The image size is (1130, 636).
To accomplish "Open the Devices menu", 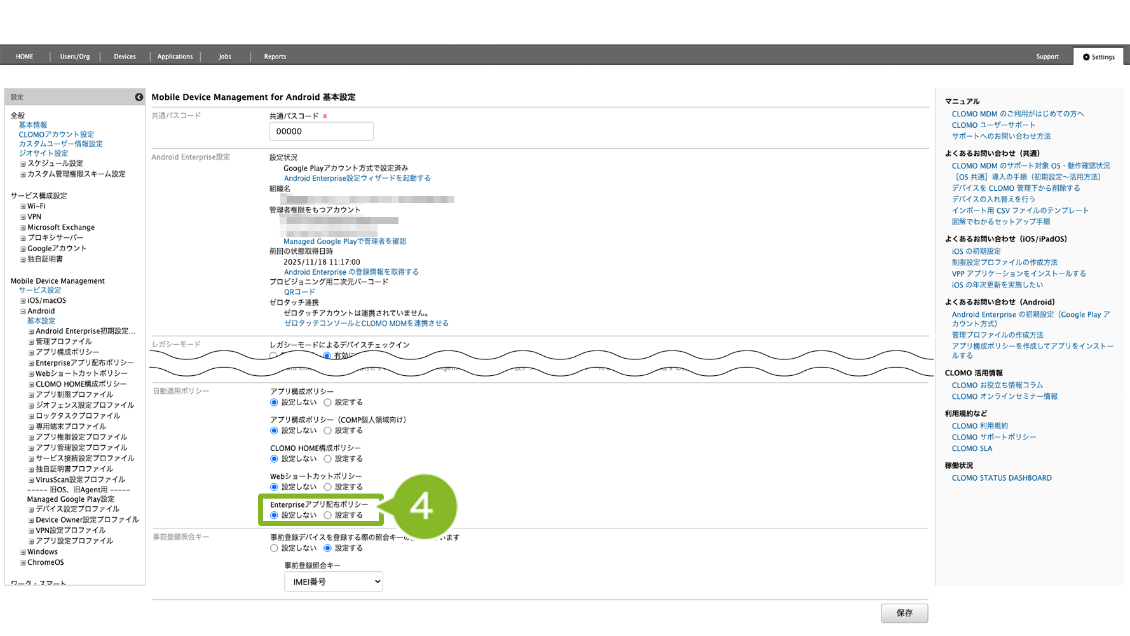I will coord(125,57).
